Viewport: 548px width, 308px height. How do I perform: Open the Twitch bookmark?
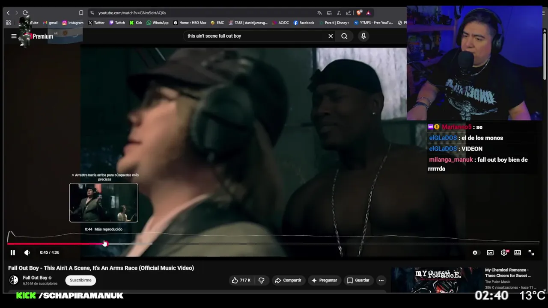117,23
